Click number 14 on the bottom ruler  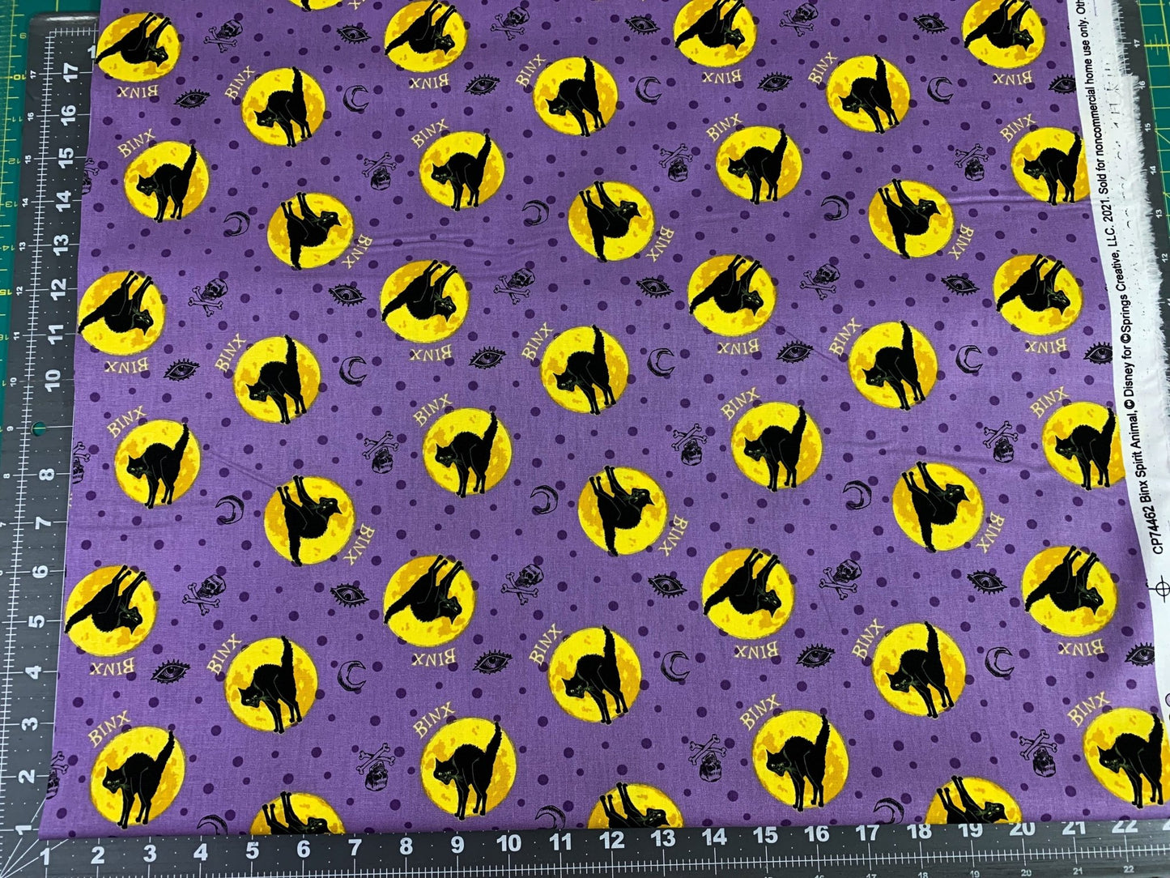pos(714,838)
